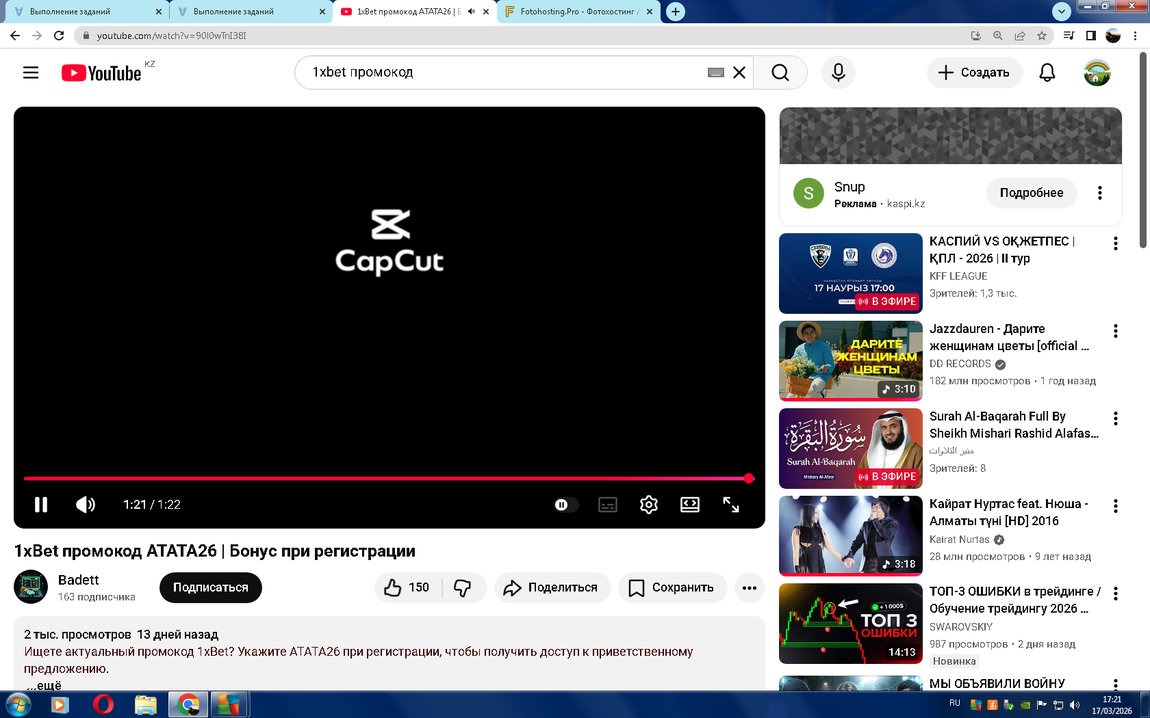
Task: Enter full screen mode
Action: coord(731,505)
